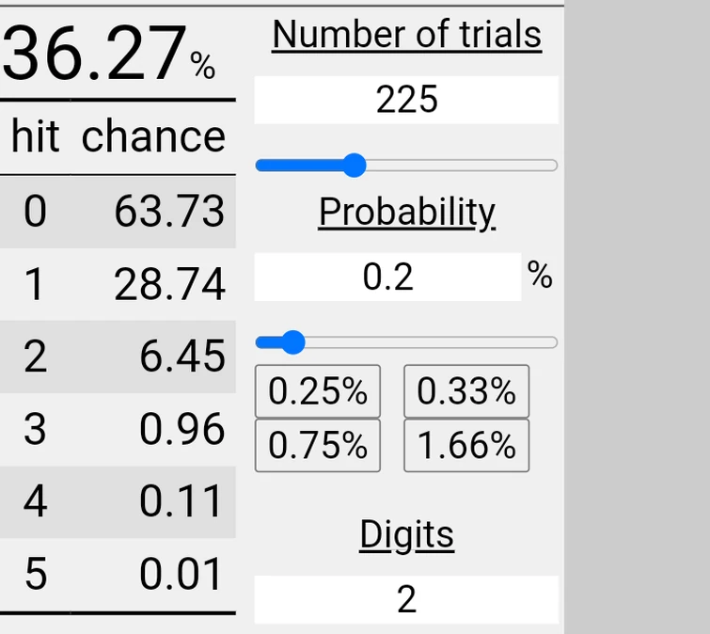710x634 pixels.
Task: Click the Digits input field
Action: pyautogui.click(x=406, y=599)
